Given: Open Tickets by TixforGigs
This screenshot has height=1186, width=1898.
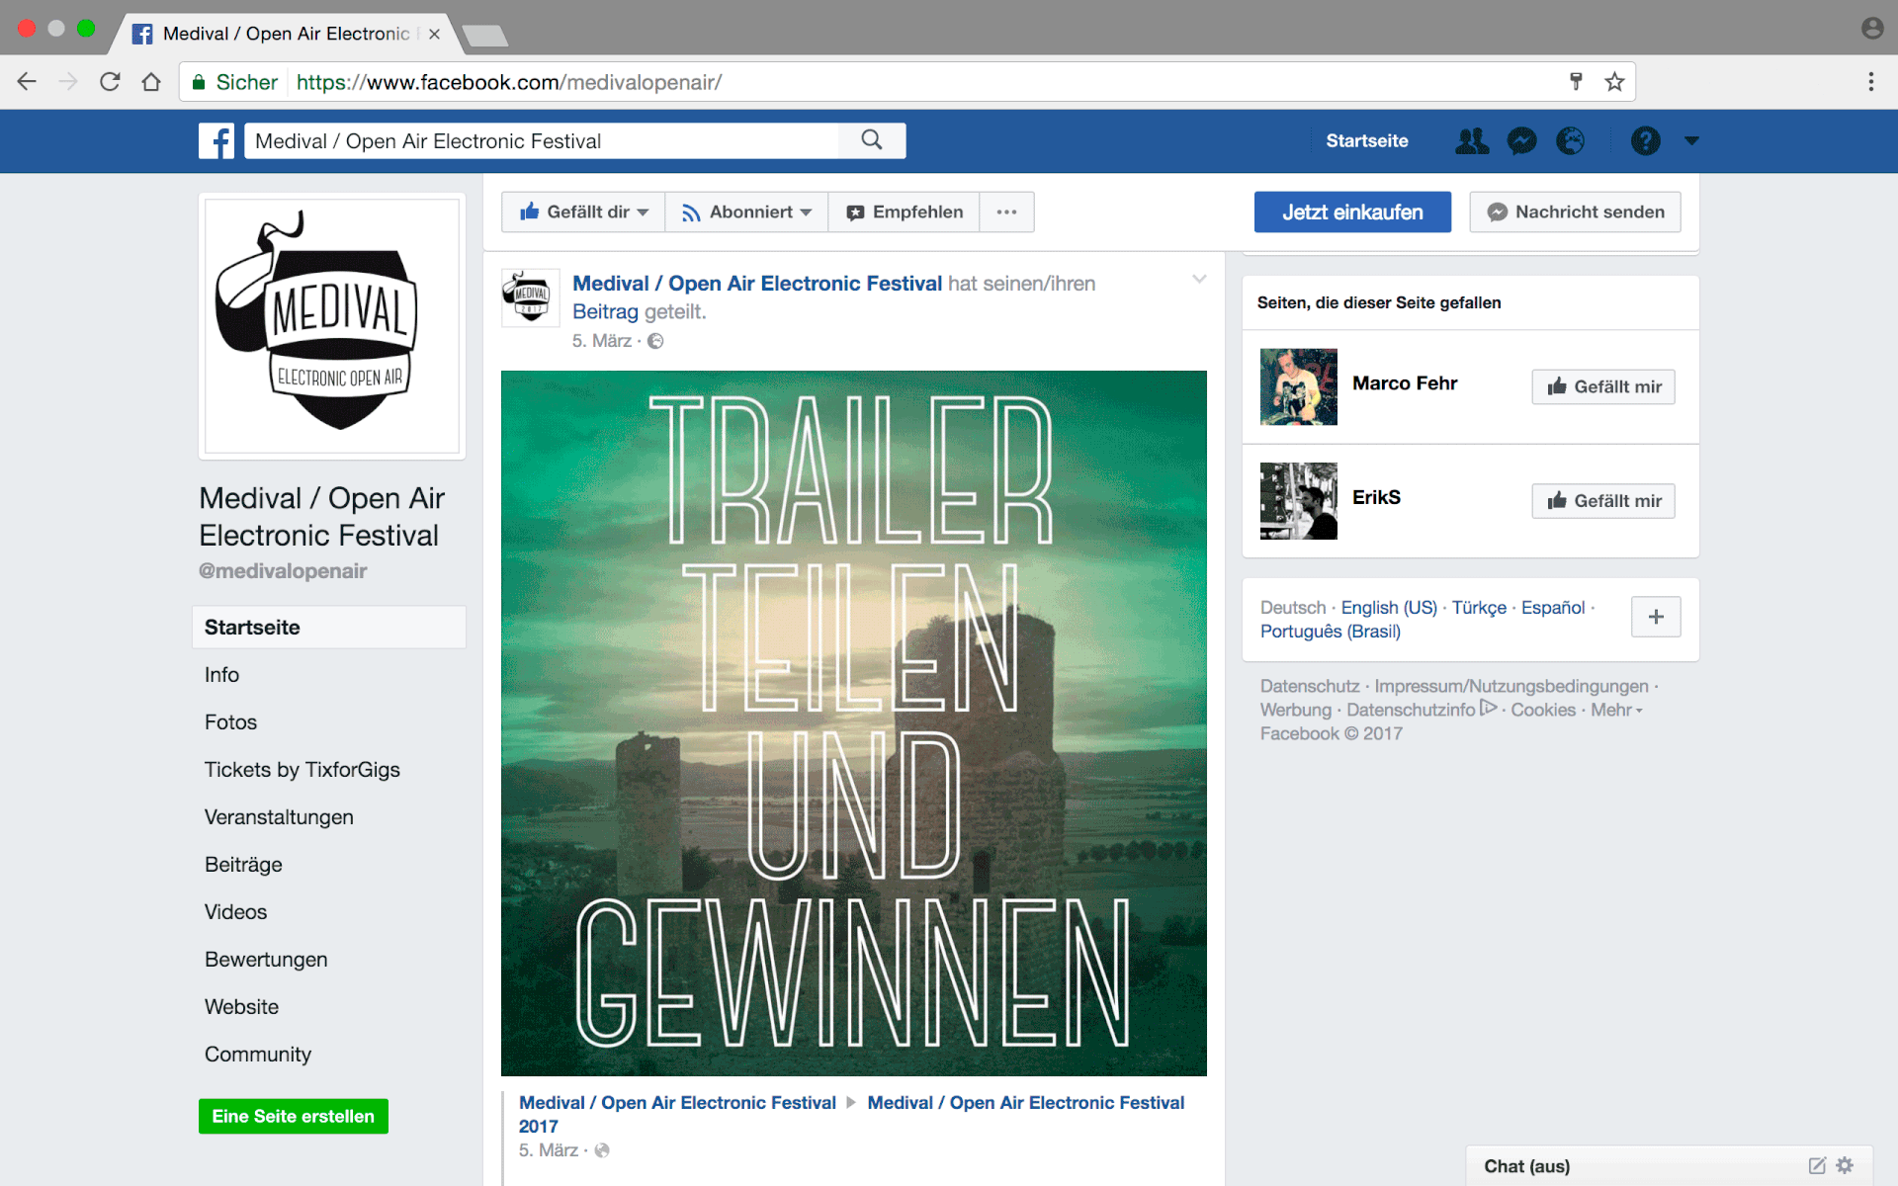Looking at the screenshot, I should (x=302, y=770).
